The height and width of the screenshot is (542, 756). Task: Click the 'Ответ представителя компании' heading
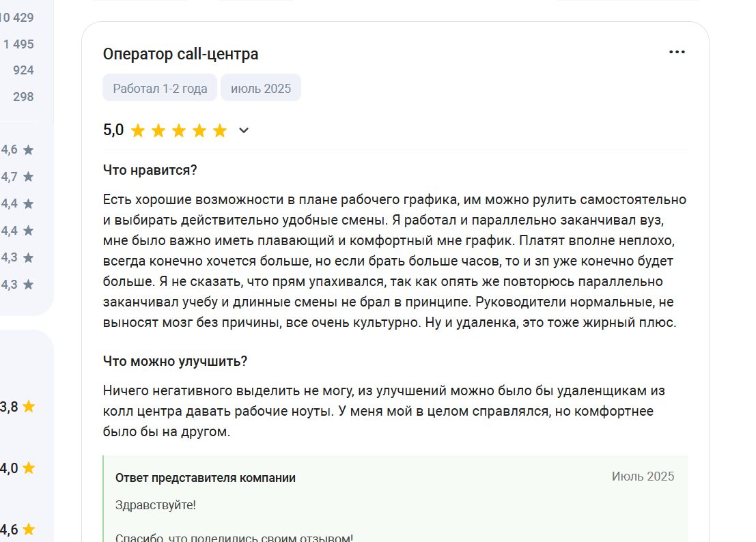(x=206, y=478)
